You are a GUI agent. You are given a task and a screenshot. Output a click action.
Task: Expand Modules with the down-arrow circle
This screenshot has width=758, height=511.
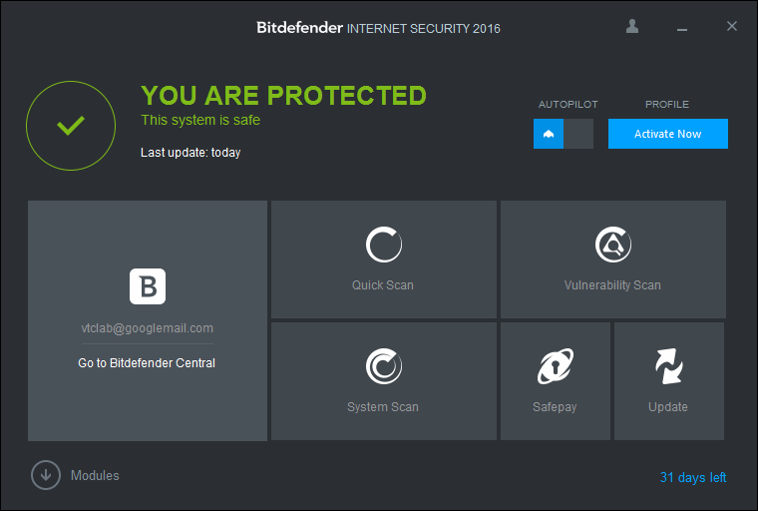46,475
